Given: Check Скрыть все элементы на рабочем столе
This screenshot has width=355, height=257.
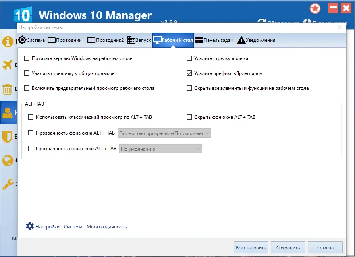Looking at the screenshot, I should 189,88.
